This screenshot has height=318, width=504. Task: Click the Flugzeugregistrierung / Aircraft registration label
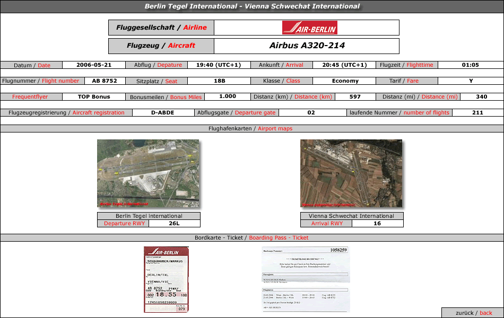point(66,113)
